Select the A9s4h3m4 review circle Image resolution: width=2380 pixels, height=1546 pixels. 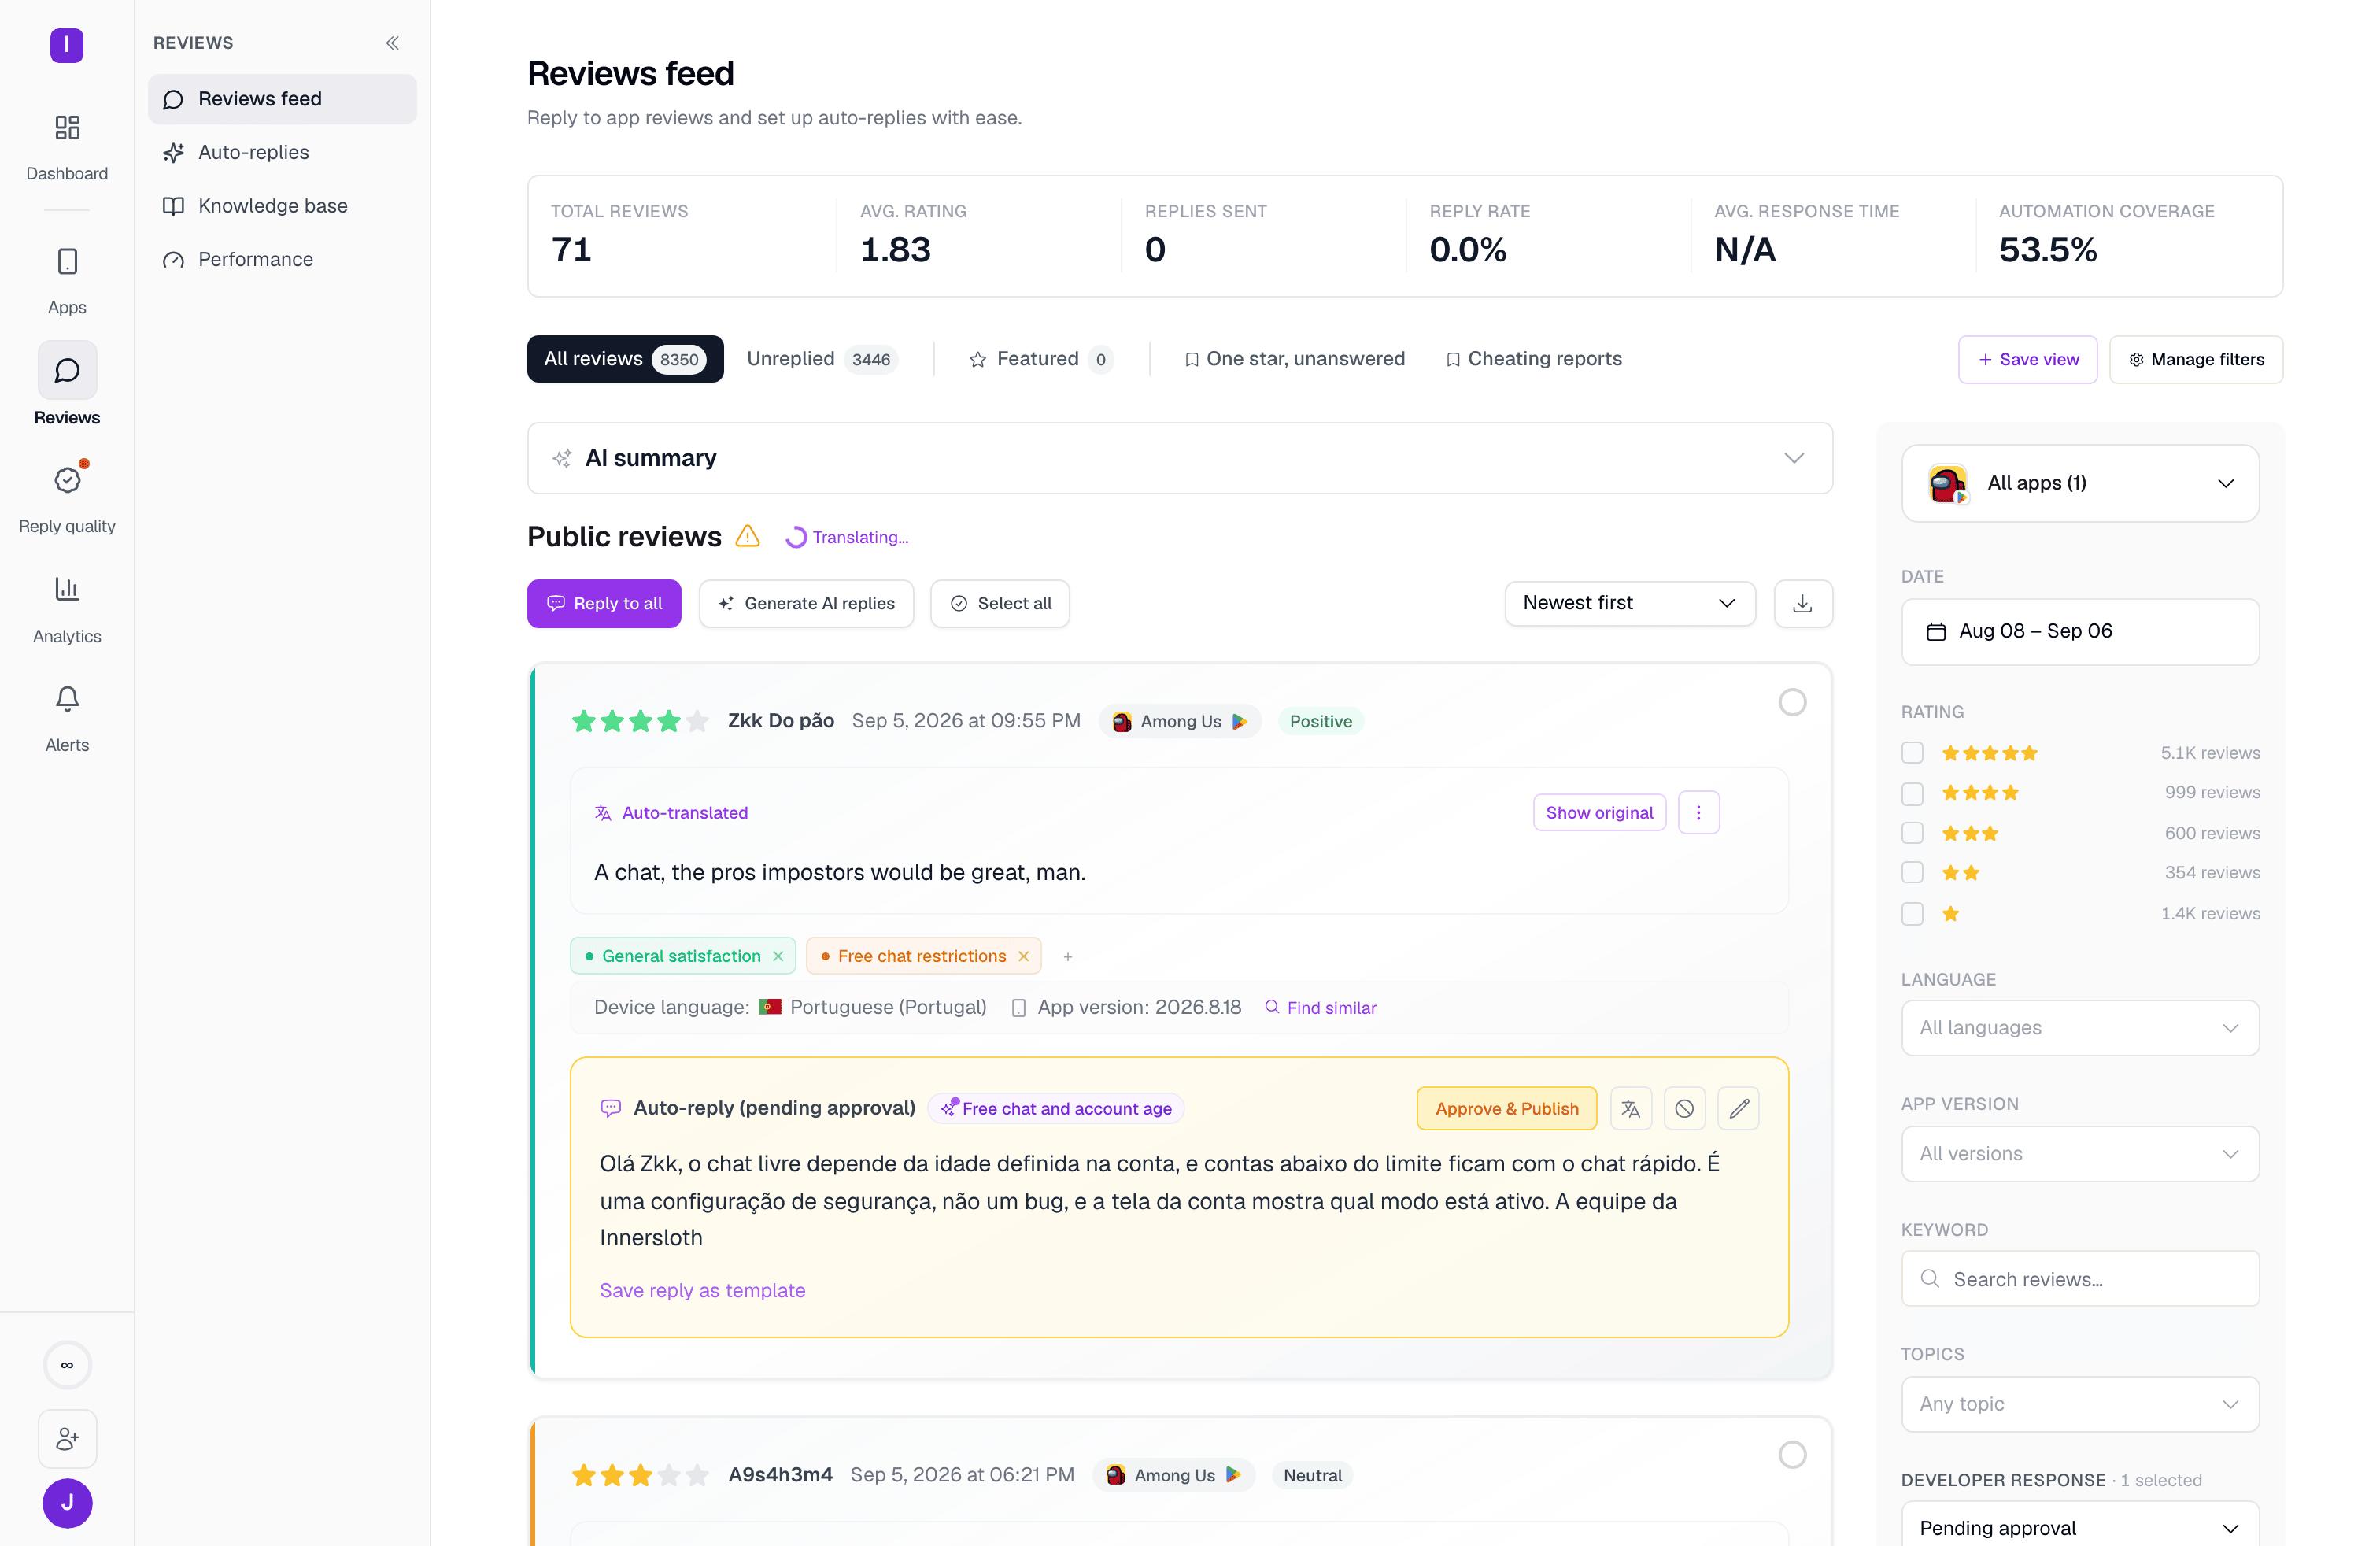(x=1792, y=1455)
